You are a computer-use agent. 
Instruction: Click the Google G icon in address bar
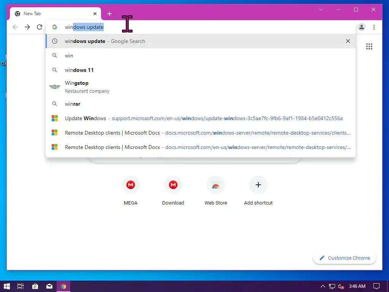[x=55, y=27]
